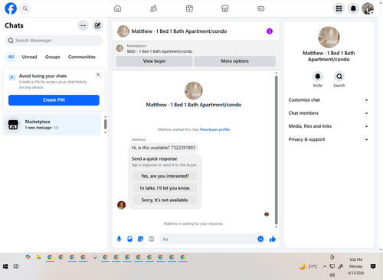
Task: Open the Marketplace chat thread in list
Action: pyautogui.click(x=52, y=125)
